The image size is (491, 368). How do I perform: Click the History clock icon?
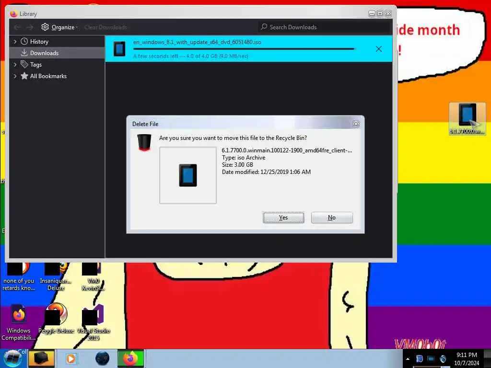24,41
